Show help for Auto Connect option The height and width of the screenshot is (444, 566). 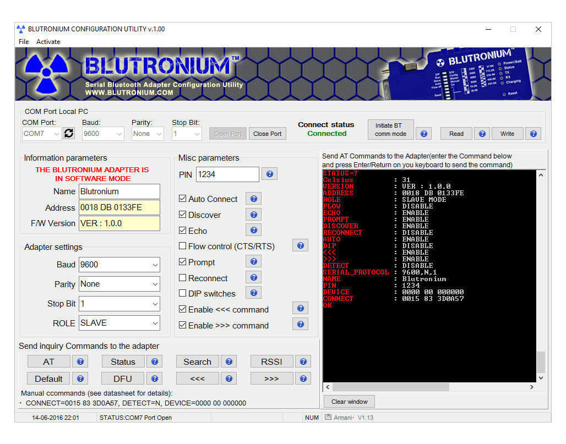pos(254,199)
